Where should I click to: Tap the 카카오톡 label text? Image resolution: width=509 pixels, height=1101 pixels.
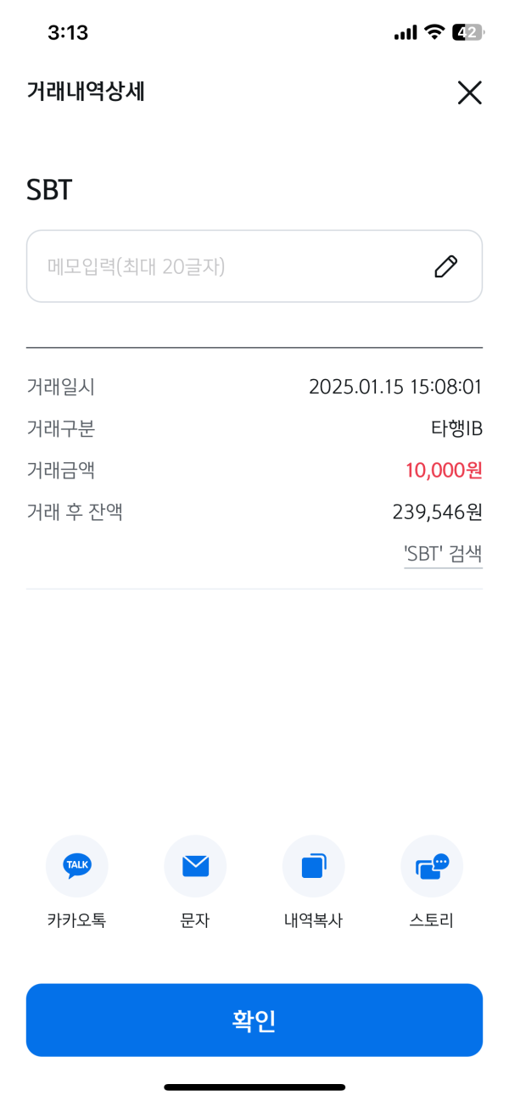(x=76, y=920)
